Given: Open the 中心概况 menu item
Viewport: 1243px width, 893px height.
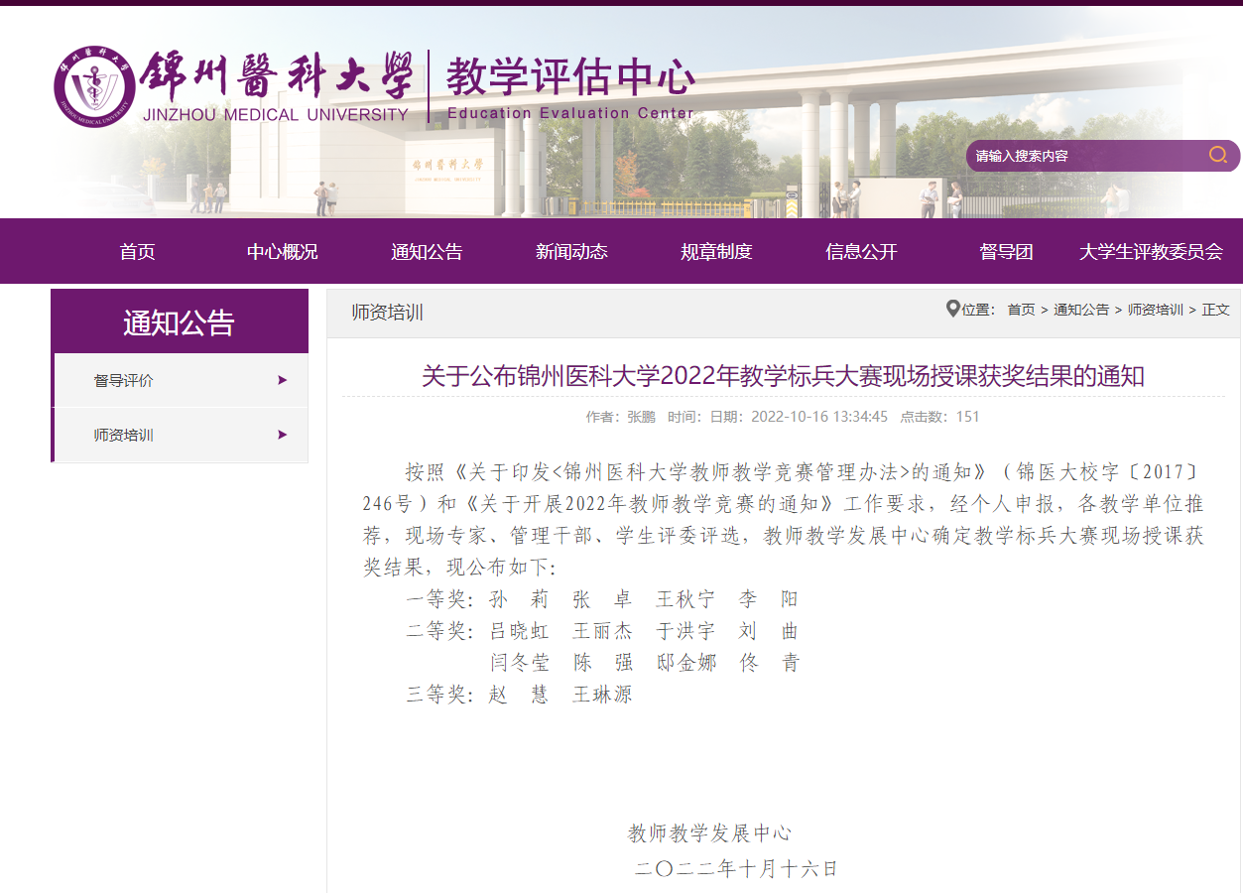Looking at the screenshot, I should [x=282, y=252].
